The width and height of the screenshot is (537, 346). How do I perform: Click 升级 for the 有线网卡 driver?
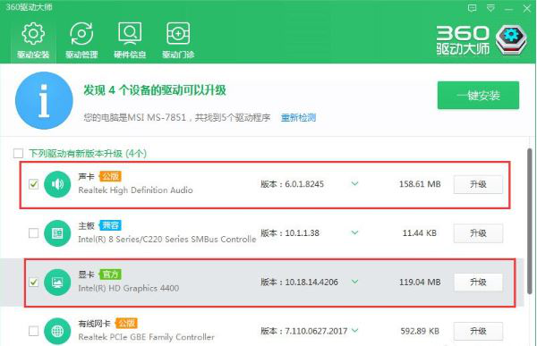[478, 332]
